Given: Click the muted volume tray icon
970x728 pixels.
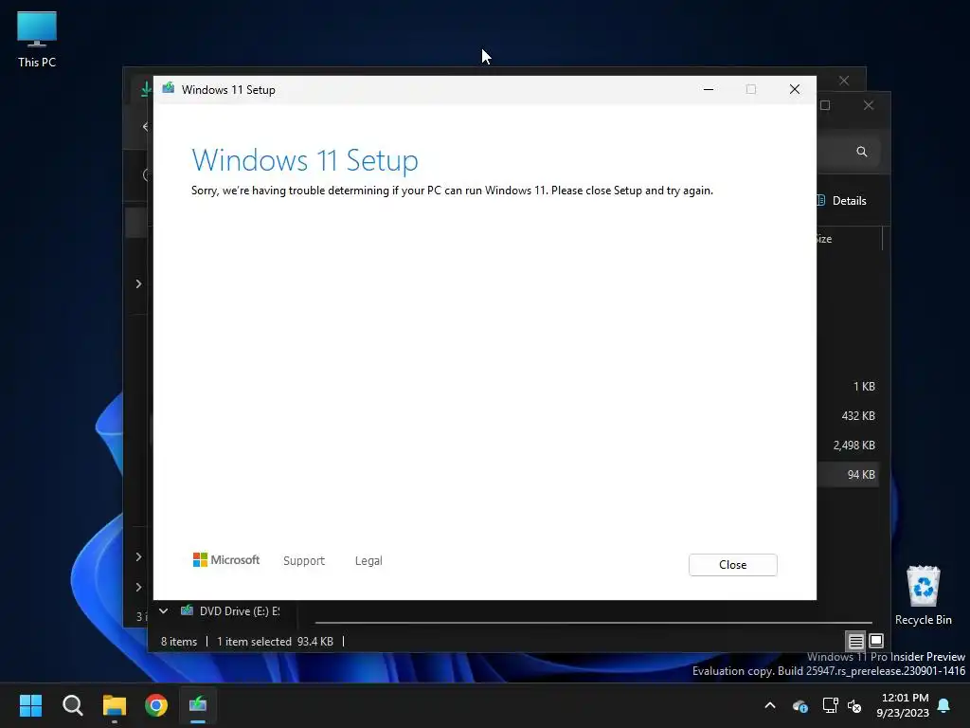Looking at the screenshot, I should click(855, 705).
